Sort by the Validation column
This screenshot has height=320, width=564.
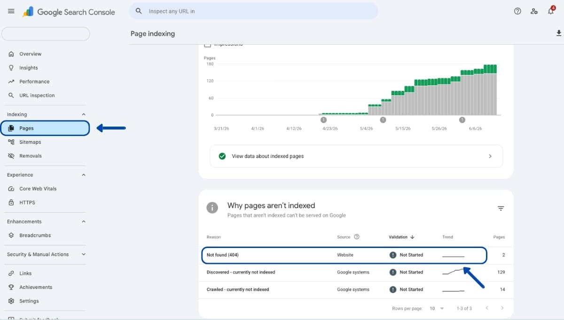[x=401, y=237]
